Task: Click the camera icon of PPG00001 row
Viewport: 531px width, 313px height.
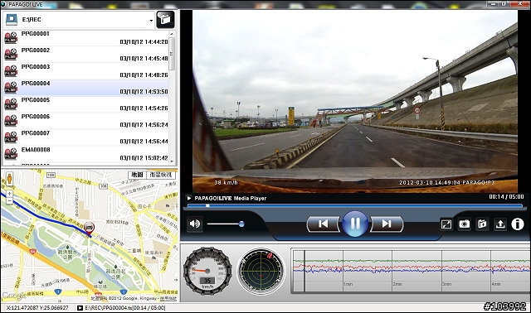Action: coord(11,38)
